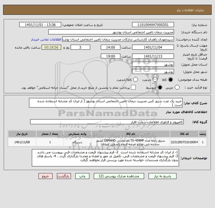Click the remaining days field showing 3
The width and height of the screenshot is (215, 208).
(x=80, y=47)
